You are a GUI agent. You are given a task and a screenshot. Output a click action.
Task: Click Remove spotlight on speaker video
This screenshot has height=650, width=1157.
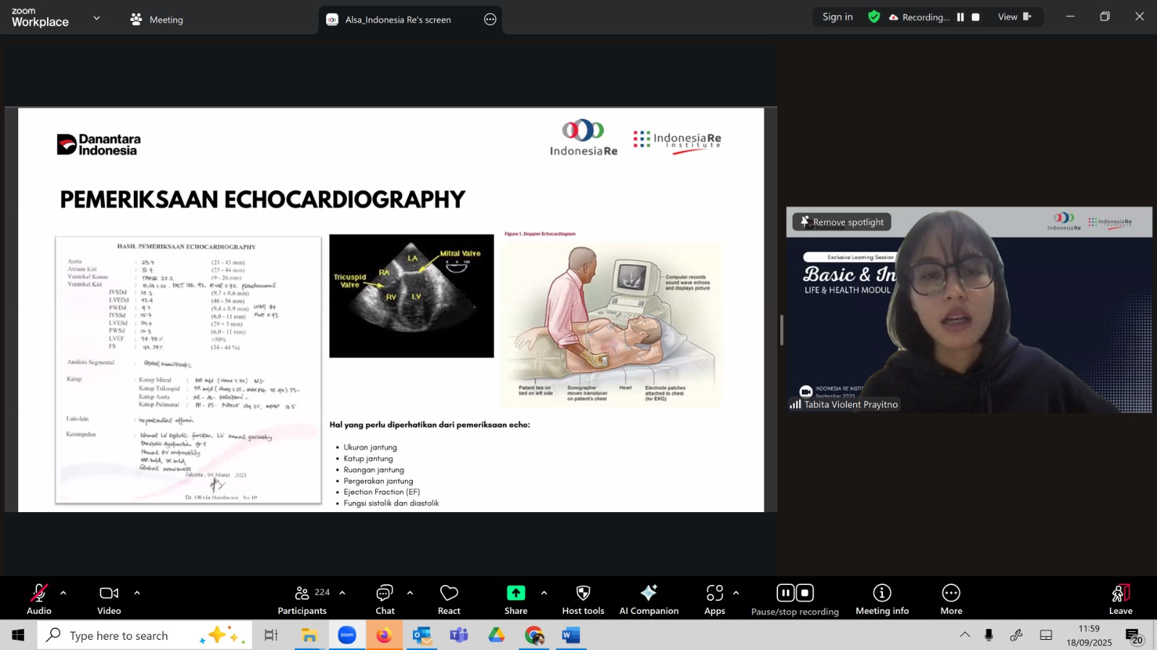click(842, 222)
